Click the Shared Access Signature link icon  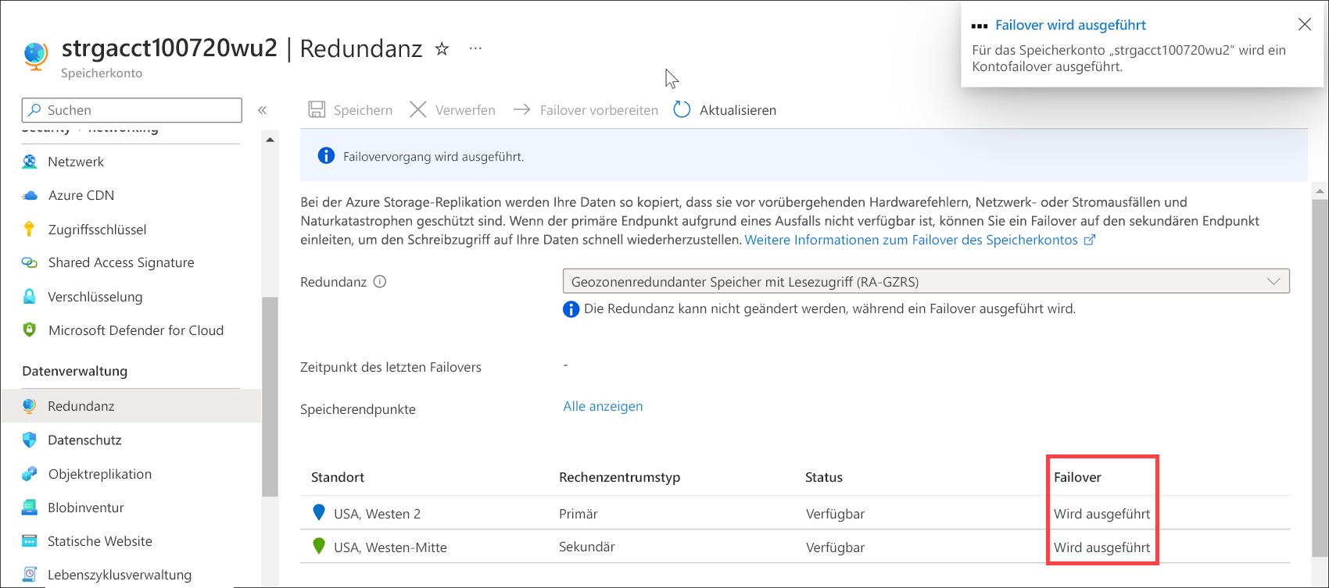tap(30, 262)
